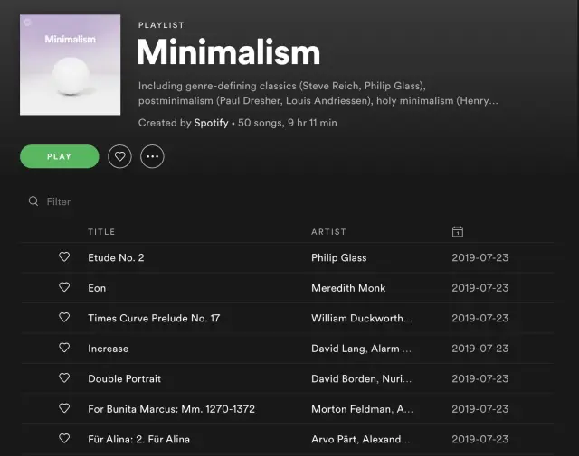Expand the truncated playlist description
Viewport: 579px width, 456px height.
[318, 101]
